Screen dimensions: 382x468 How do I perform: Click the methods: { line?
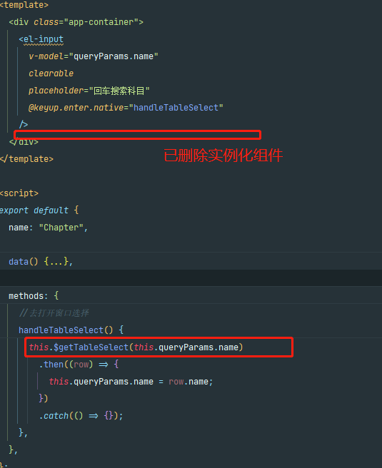click(x=34, y=296)
